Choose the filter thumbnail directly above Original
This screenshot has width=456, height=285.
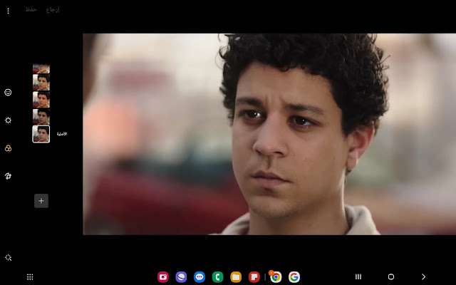[x=41, y=117]
